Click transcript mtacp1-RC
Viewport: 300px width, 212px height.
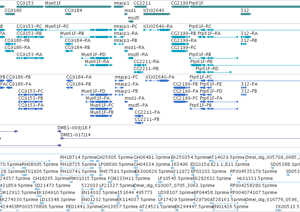(x=119, y=30)
